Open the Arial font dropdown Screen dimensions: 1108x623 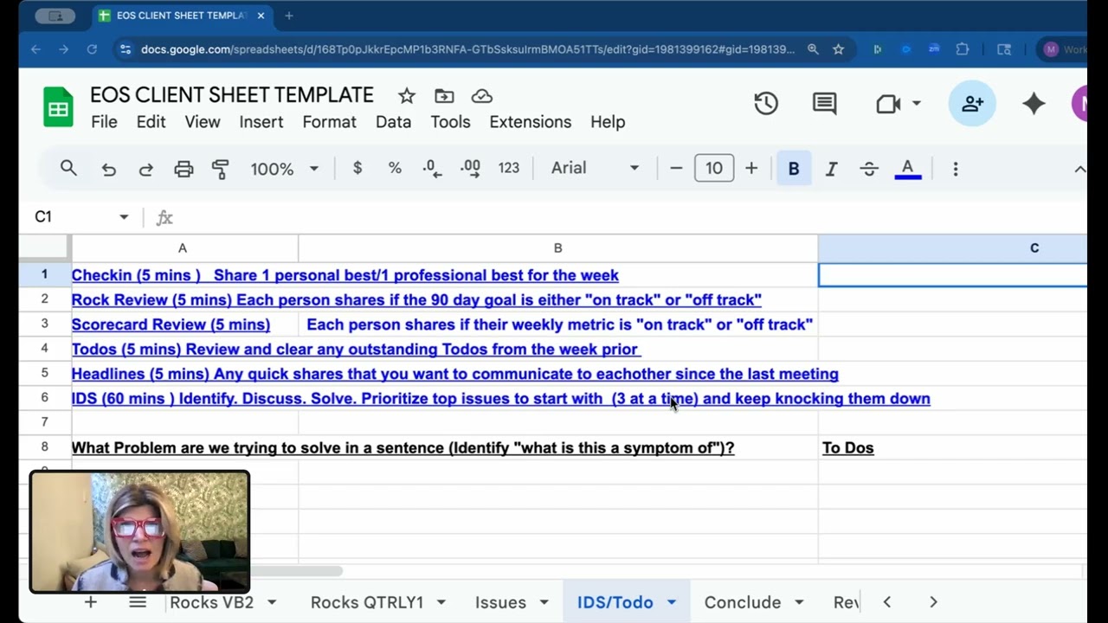coord(595,169)
